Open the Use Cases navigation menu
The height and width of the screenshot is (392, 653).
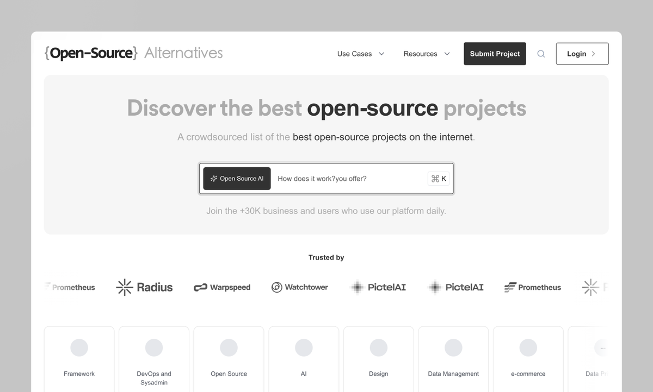coord(354,54)
